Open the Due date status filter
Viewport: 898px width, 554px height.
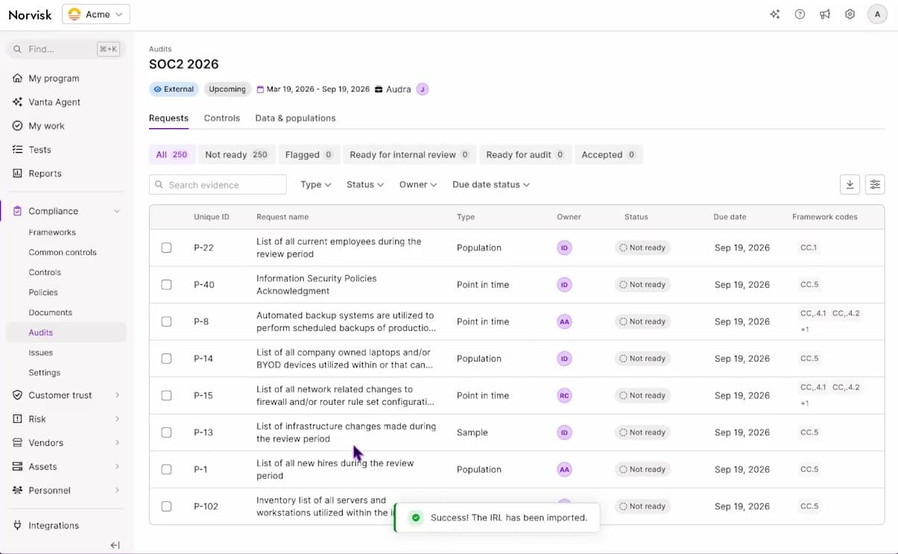coord(491,184)
